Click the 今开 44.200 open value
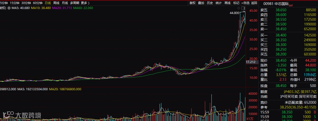 311,60
